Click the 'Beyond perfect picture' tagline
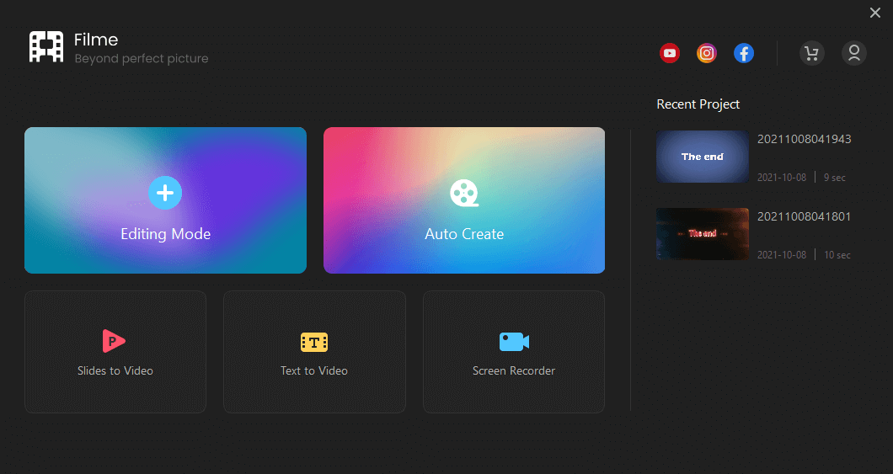The width and height of the screenshot is (893, 474). coord(142,59)
